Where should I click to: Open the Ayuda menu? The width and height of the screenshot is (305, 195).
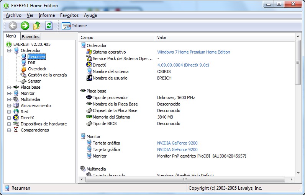(x=90, y=15)
